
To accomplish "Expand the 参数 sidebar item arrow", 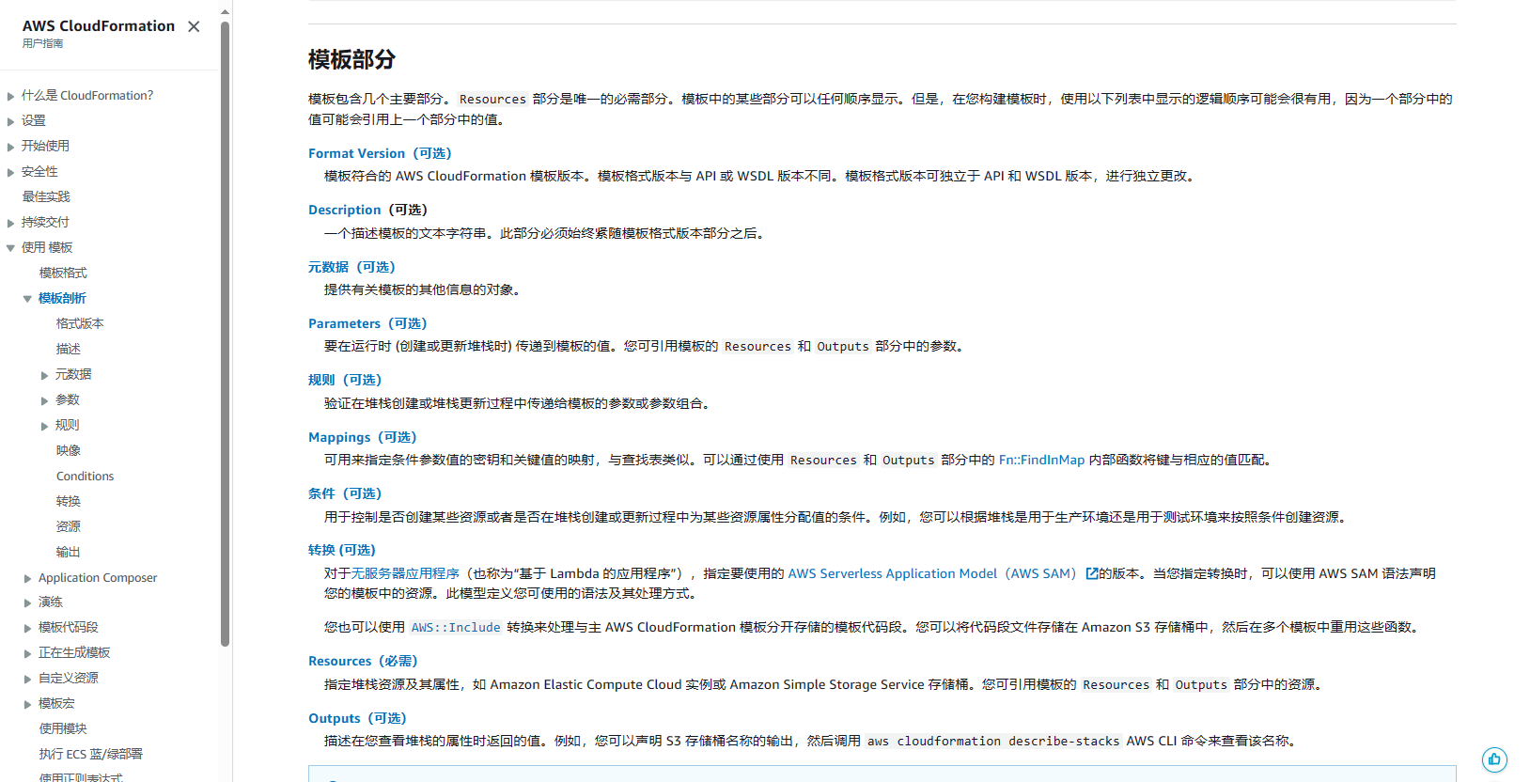I will point(44,400).
